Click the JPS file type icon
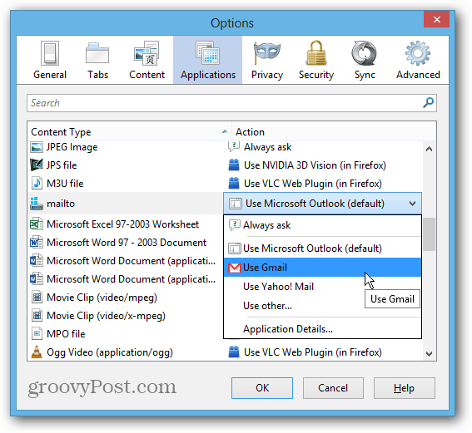This screenshot has height=433, width=472. click(x=37, y=165)
